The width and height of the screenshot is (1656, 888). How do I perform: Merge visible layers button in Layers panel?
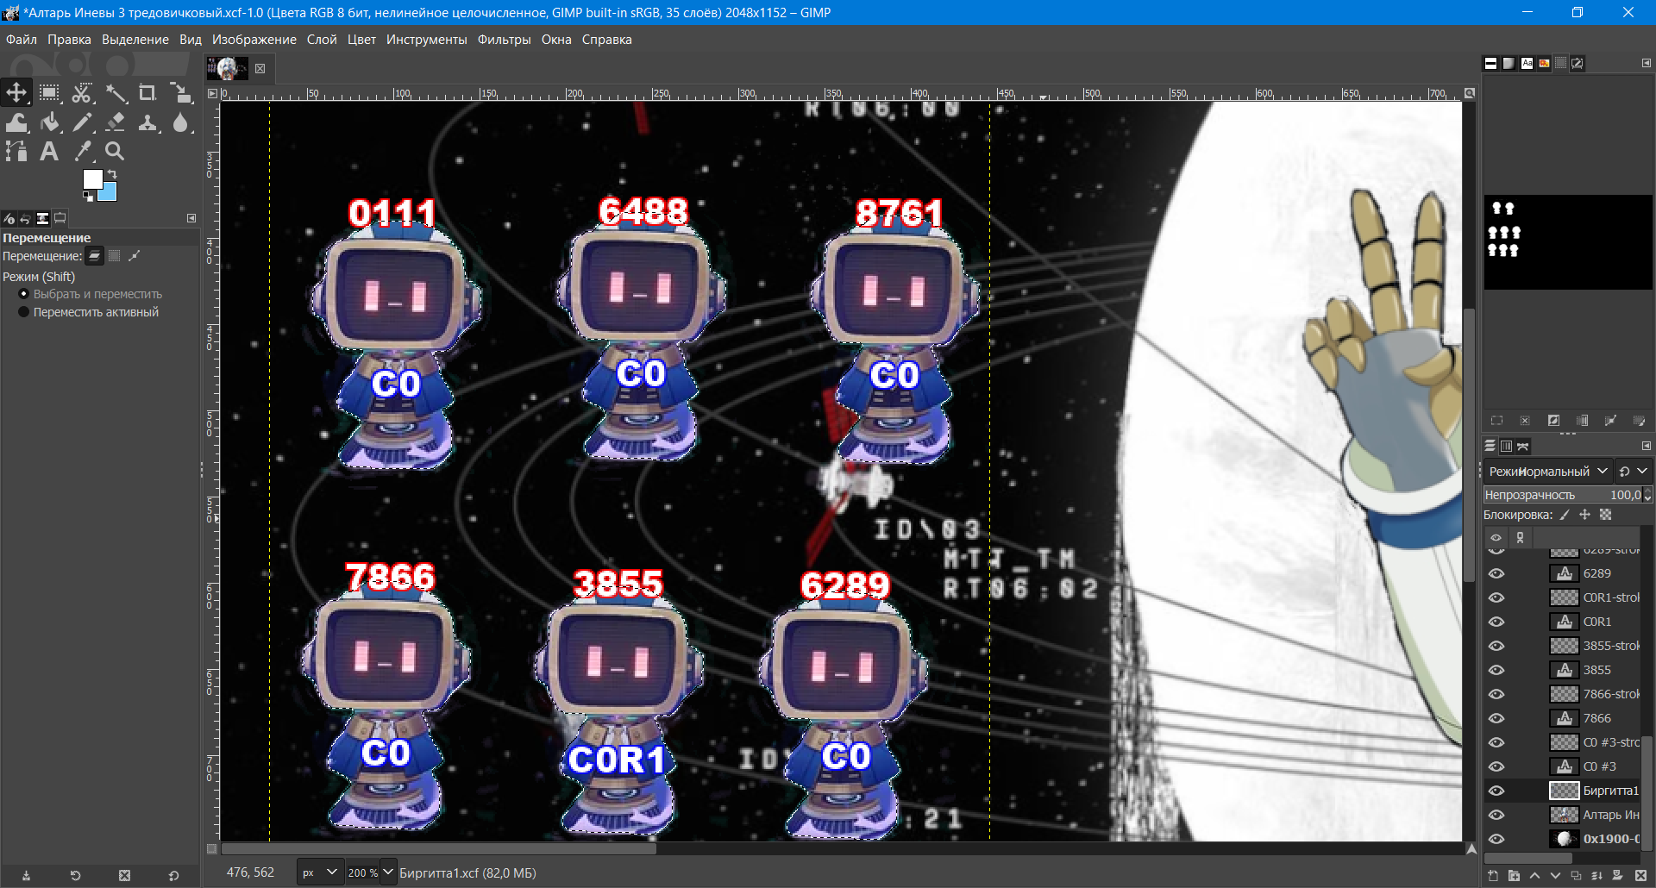click(1596, 876)
